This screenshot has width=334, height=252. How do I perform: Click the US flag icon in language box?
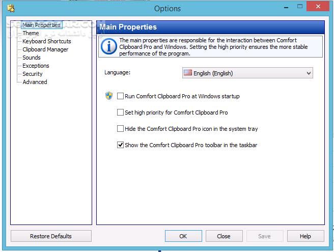coord(188,73)
